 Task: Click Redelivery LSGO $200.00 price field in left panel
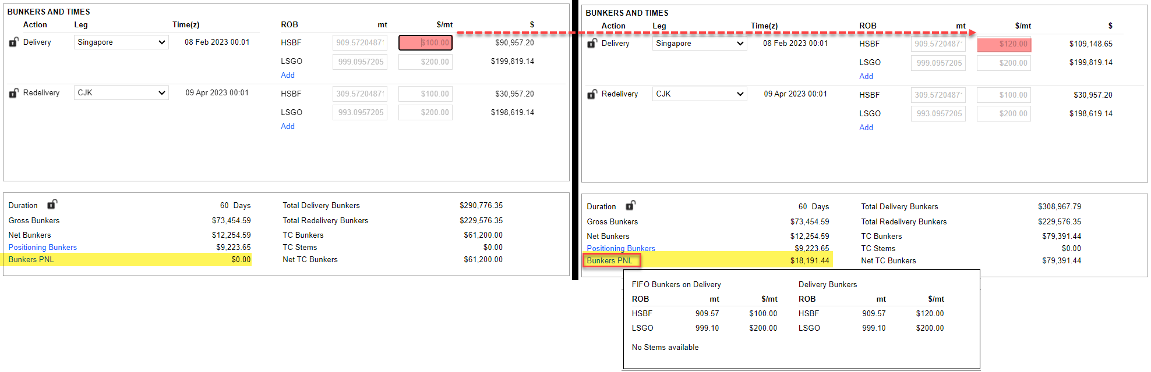click(425, 113)
